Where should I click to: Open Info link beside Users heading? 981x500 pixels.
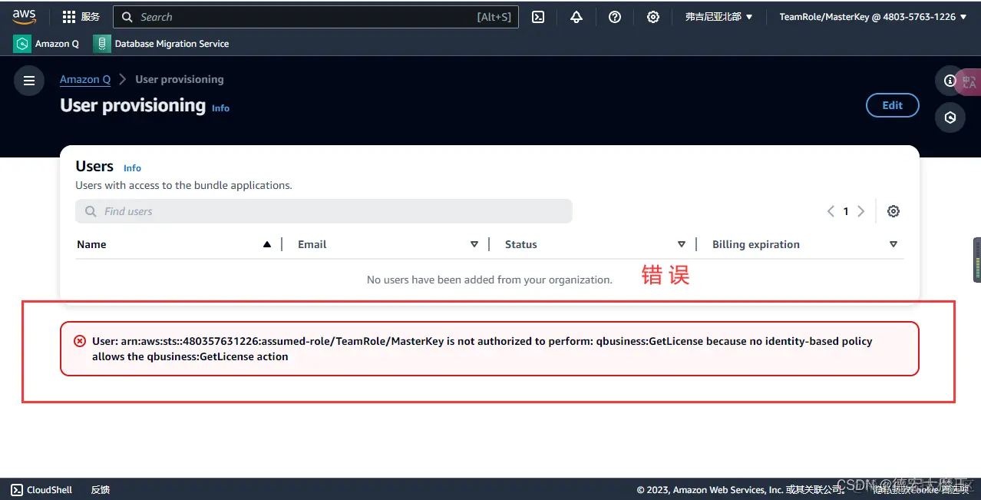point(132,168)
